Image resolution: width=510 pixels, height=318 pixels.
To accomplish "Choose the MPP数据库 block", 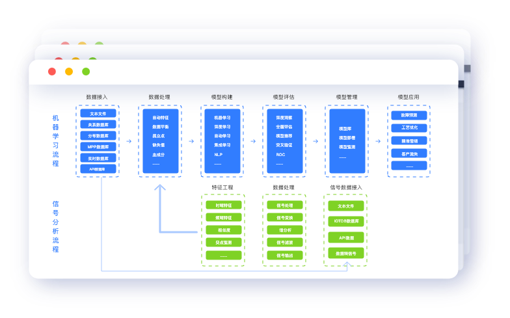I will pyautogui.click(x=98, y=147).
